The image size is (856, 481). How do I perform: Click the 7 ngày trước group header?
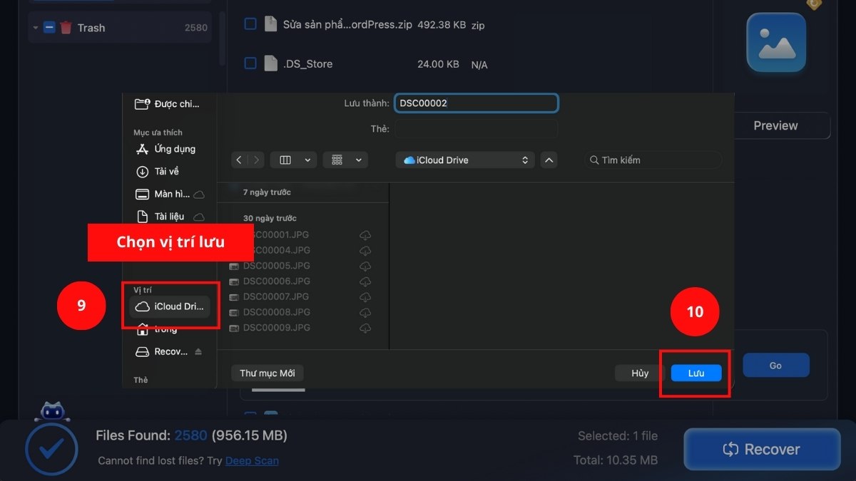click(x=267, y=192)
